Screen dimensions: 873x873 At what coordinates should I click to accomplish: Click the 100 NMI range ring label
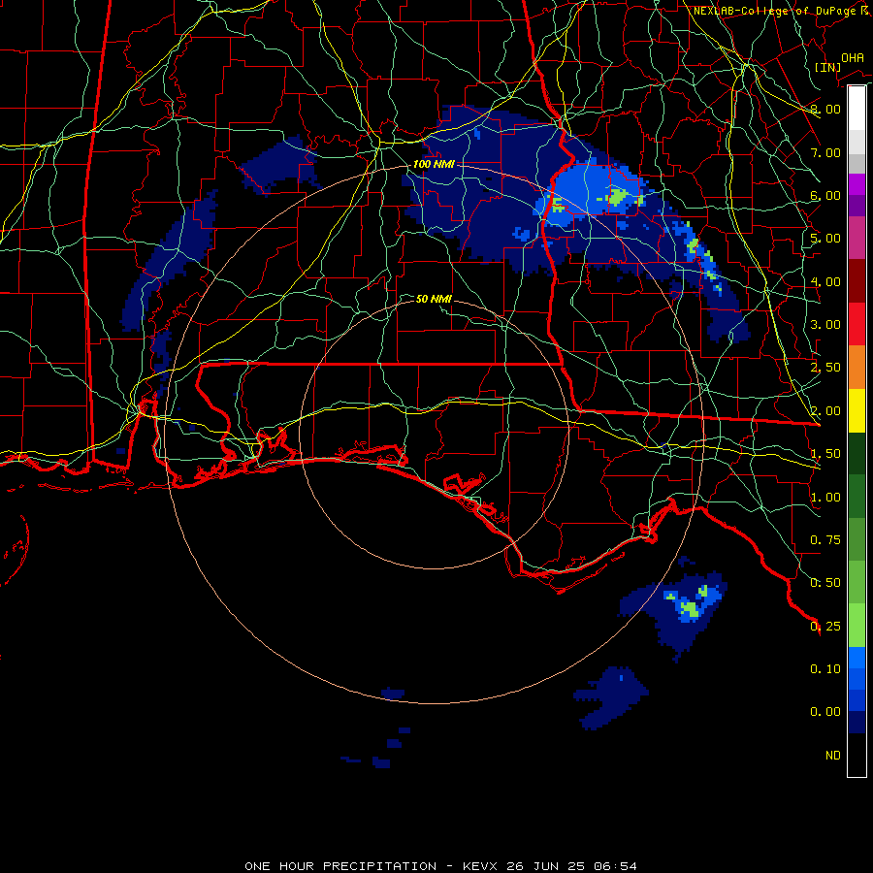(434, 164)
